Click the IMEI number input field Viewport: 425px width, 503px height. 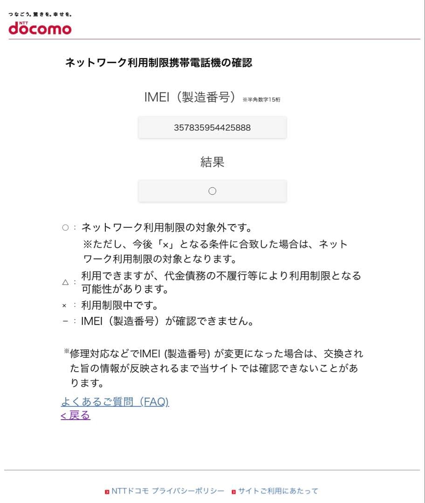(212, 128)
